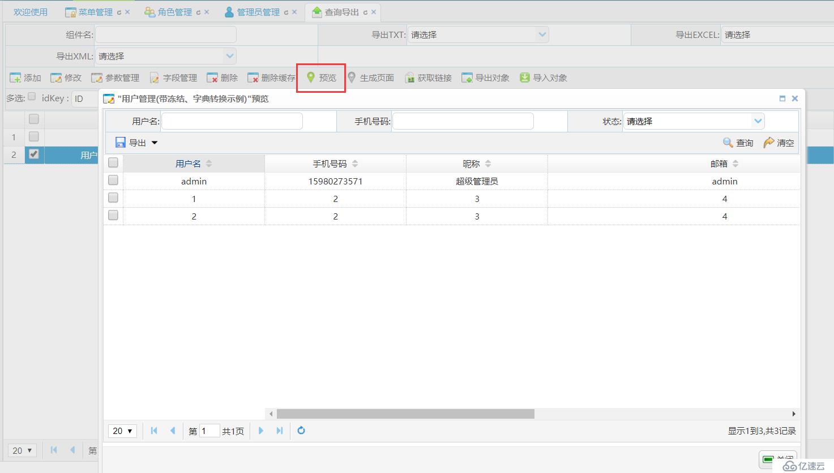
Task: Go to first page in preview pager
Action: point(154,431)
